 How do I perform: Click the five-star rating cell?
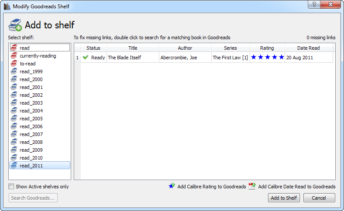pyautogui.click(x=268, y=58)
